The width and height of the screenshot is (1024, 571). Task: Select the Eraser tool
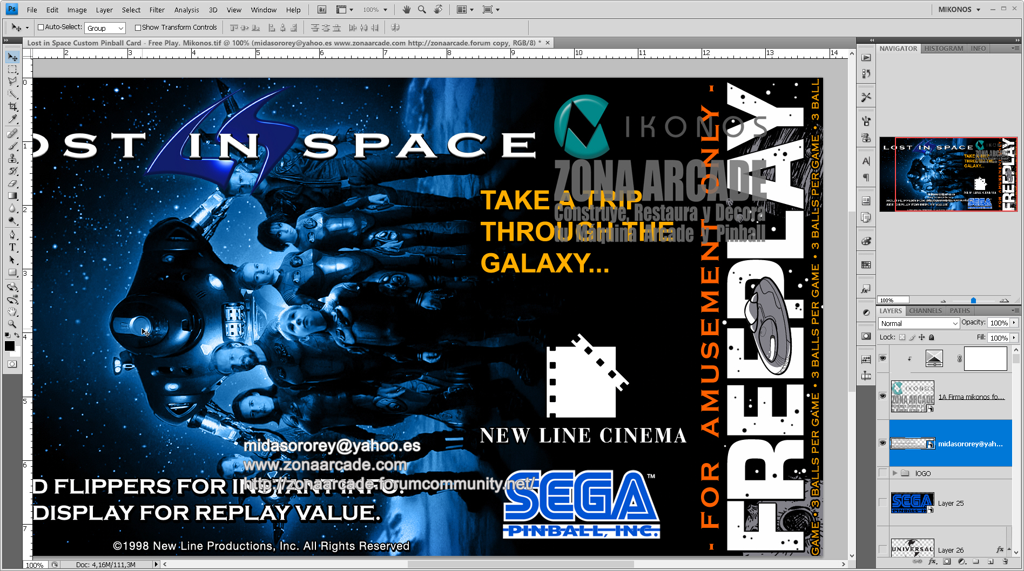coord(12,183)
